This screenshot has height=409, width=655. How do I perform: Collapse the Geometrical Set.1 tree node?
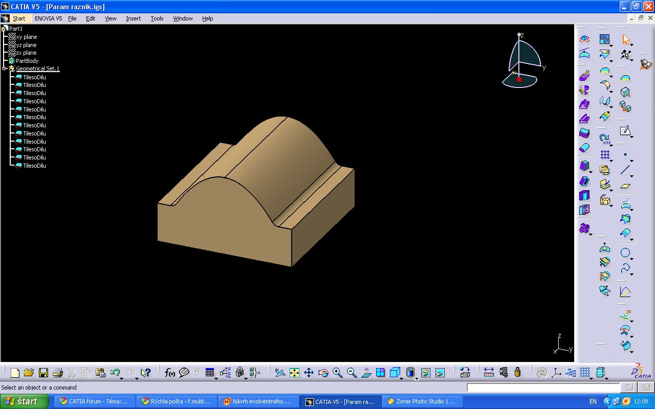(x=4, y=69)
